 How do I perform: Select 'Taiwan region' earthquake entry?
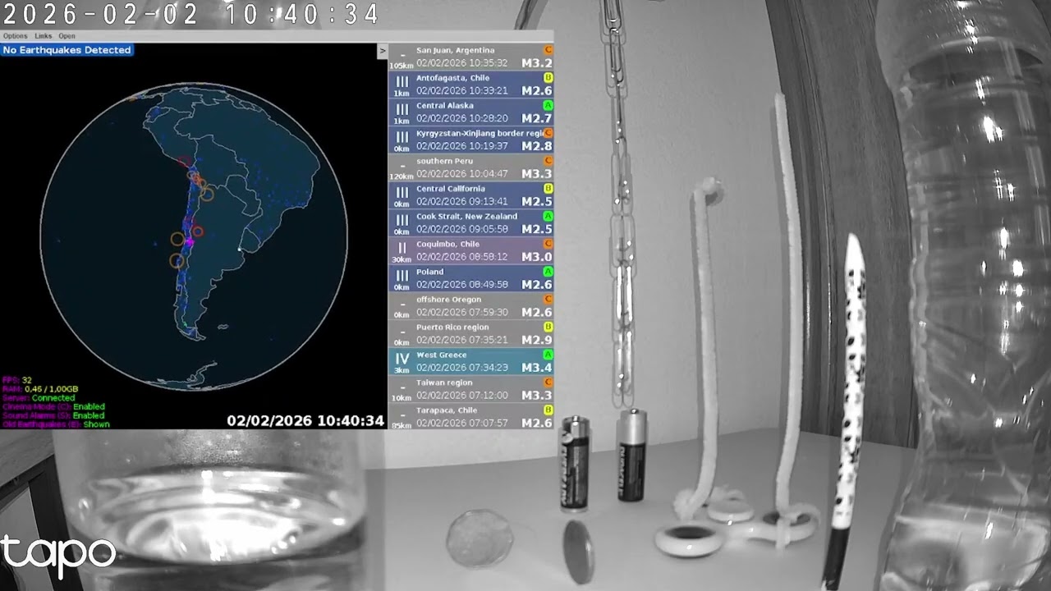click(x=471, y=388)
